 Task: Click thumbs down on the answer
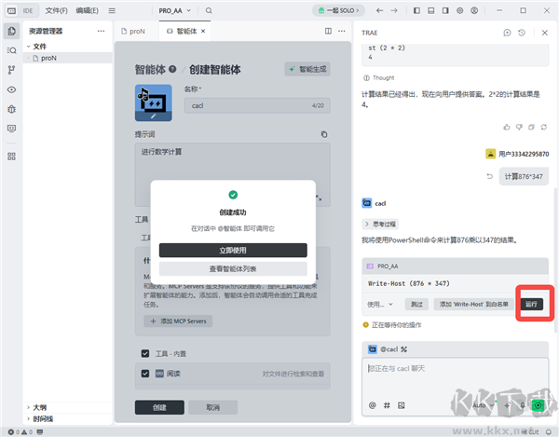click(x=519, y=127)
